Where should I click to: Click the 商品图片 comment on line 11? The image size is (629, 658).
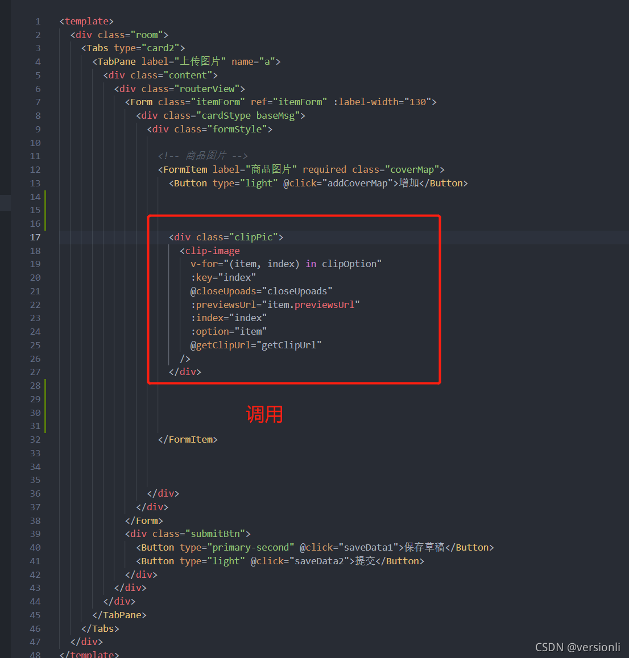click(202, 156)
